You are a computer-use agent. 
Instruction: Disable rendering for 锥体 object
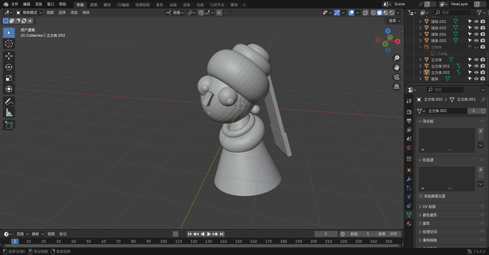click(483, 79)
